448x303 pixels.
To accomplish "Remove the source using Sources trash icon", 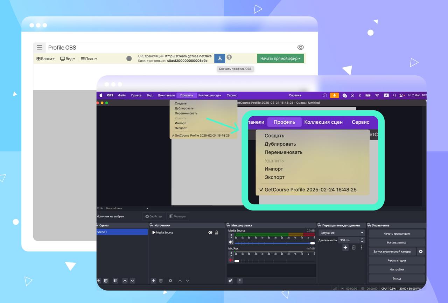I will [x=161, y=281].
